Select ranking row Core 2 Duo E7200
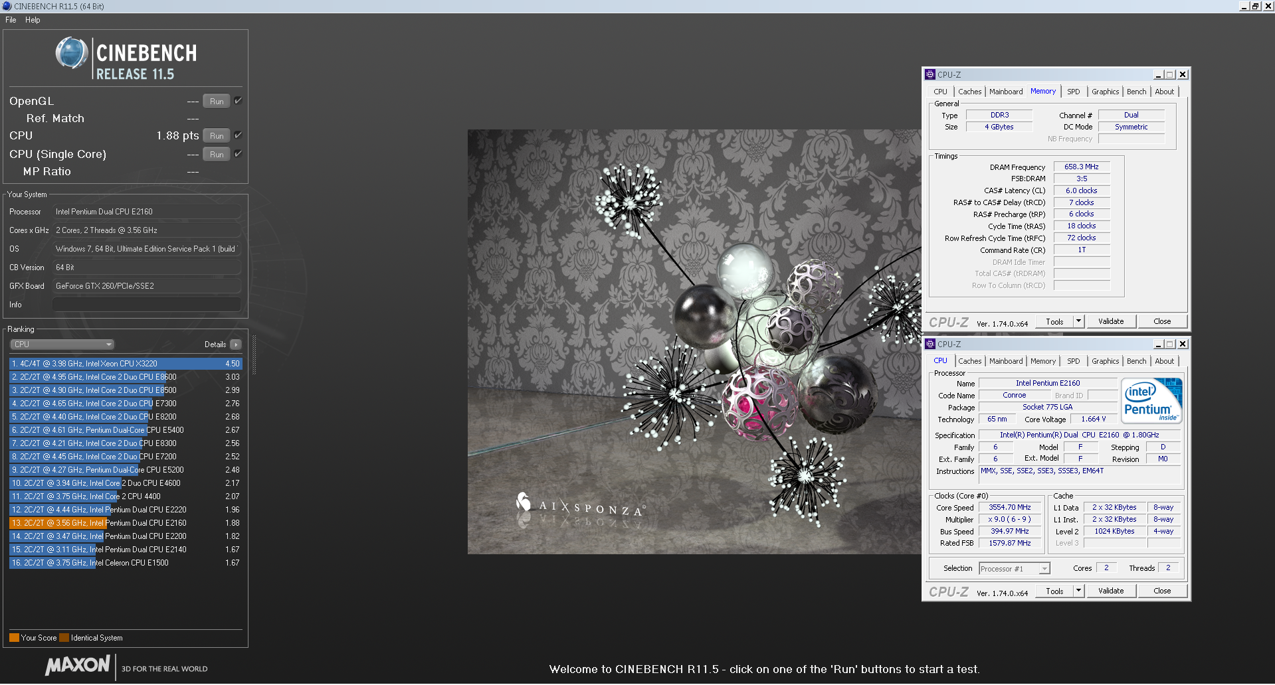 coord(126,457)
